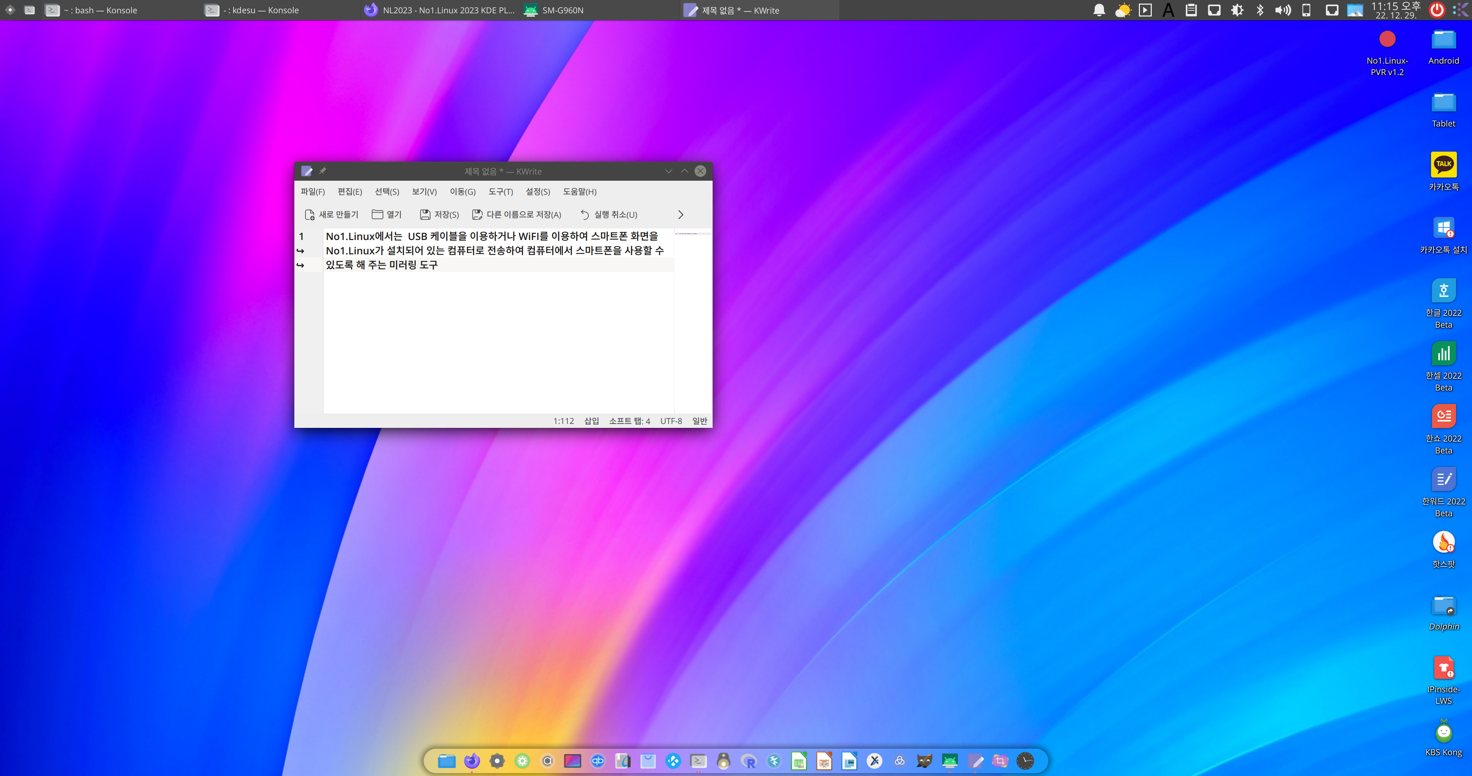Viewport: 1472px width, 776px height.
Task: Click the KWrite icon in the dock
Action: tap(975, 761)
